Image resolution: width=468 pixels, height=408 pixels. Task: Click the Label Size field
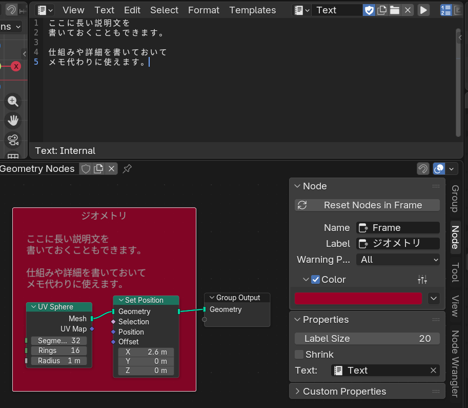pos(367,339)
